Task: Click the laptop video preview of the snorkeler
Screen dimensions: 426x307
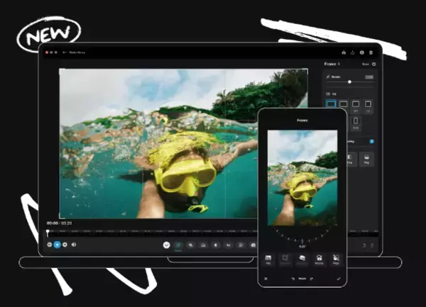Action: coord(158,143)
